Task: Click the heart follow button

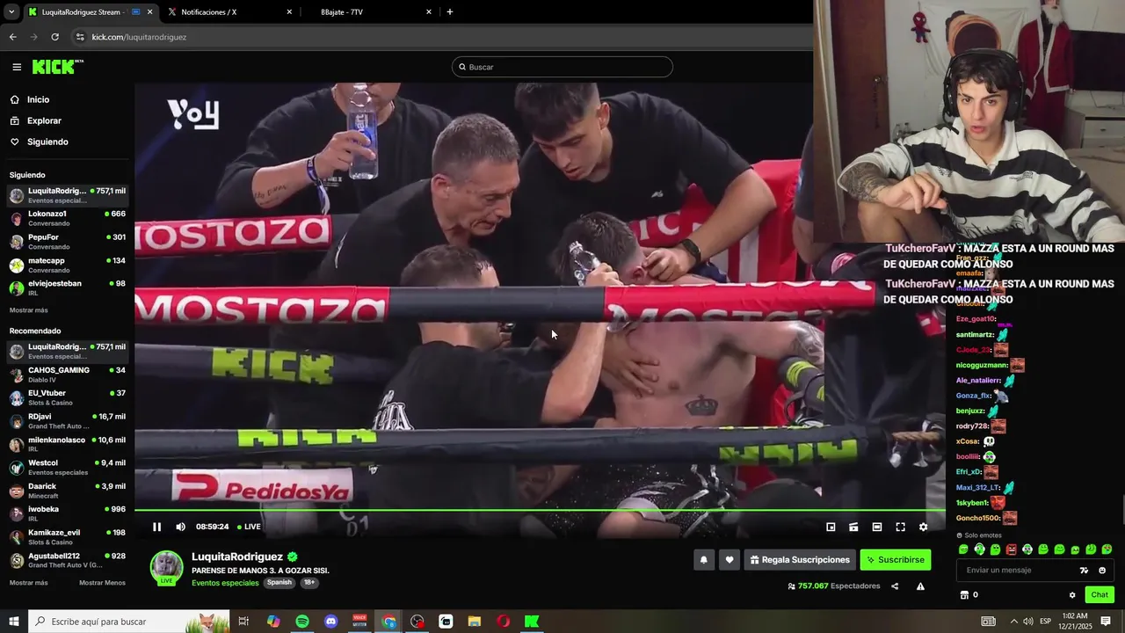Action: (729, 559)
